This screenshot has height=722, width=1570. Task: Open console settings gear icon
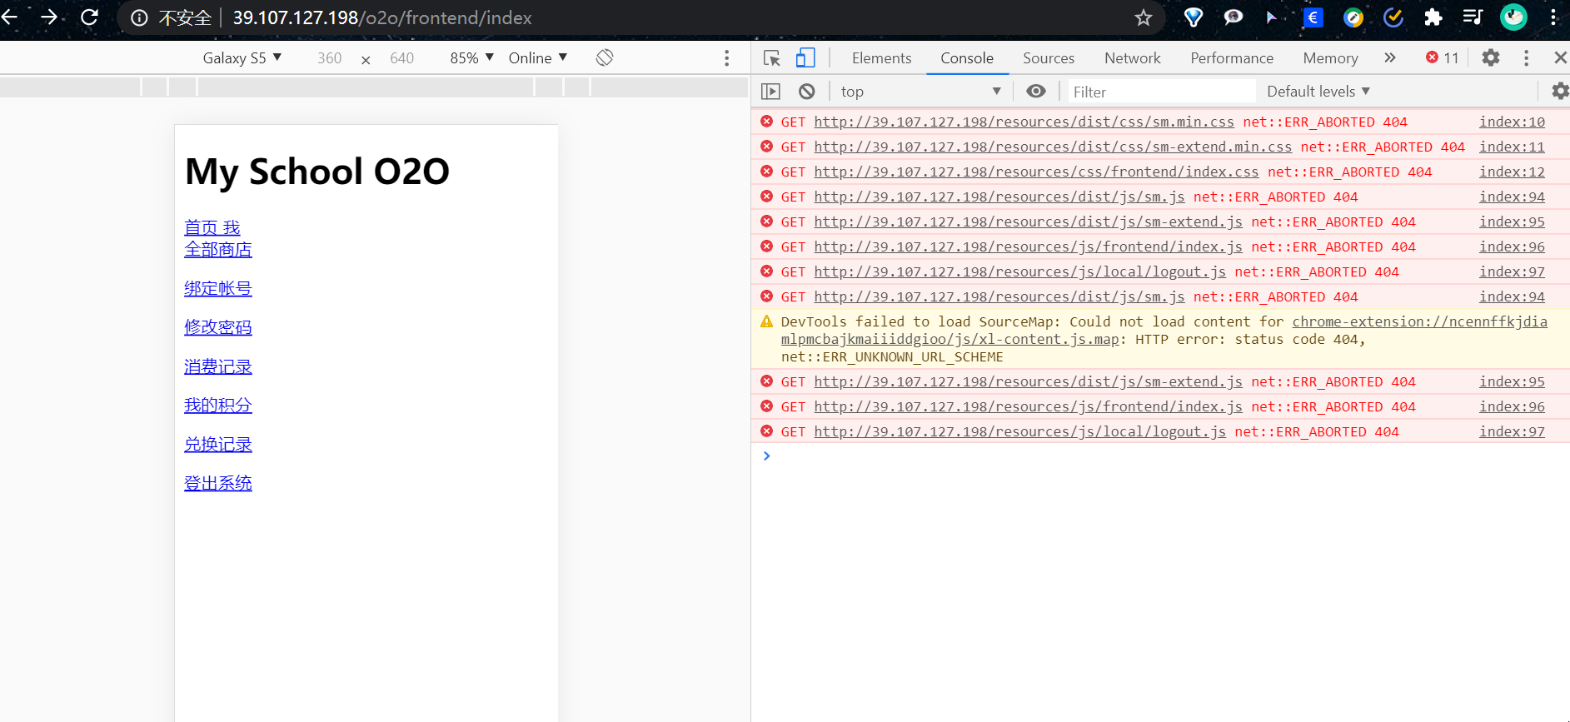(x=1560, y=91)
